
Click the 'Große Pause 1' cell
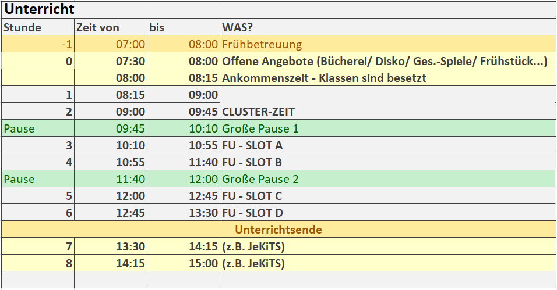click(x=387, y=128)
